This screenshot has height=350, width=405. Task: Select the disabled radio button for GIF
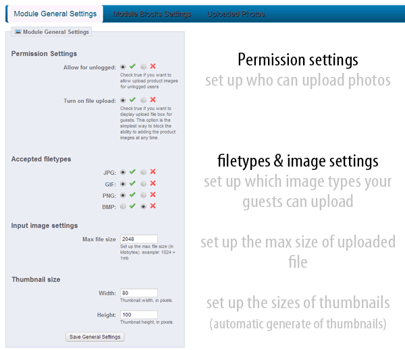pyautogui.click(x=143, y=183)
